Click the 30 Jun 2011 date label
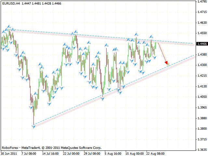 click(9, 154)
